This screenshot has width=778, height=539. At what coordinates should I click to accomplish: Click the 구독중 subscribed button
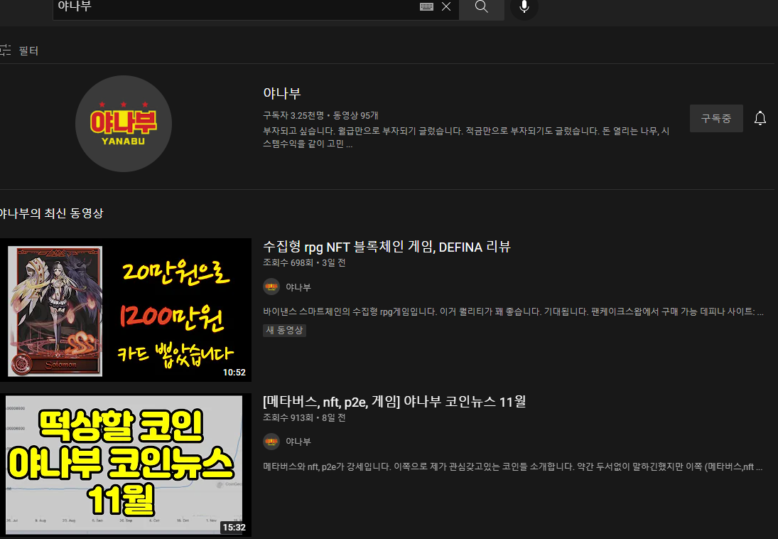pyautogui.click(x=716, y=118)
